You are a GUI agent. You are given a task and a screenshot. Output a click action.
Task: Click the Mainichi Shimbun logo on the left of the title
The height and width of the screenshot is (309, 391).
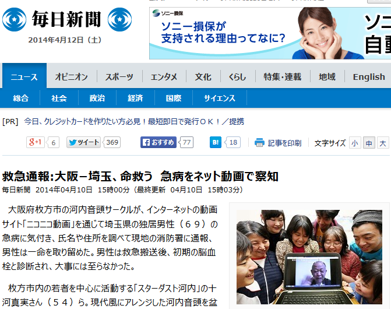[14, 19]
